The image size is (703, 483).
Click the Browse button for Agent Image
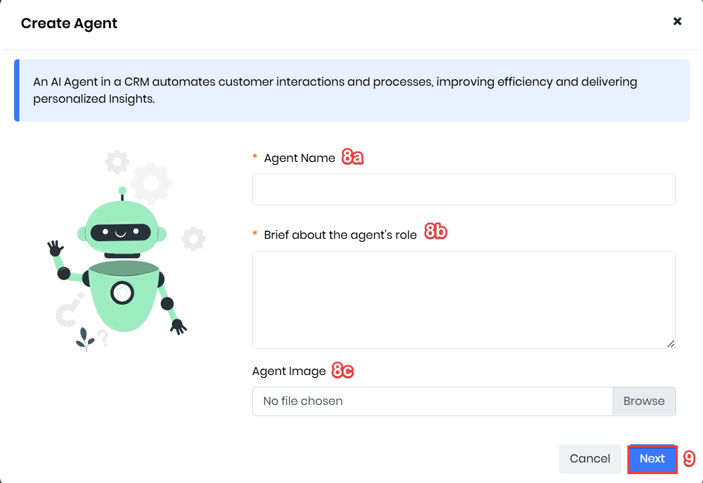tap(644, 401)
